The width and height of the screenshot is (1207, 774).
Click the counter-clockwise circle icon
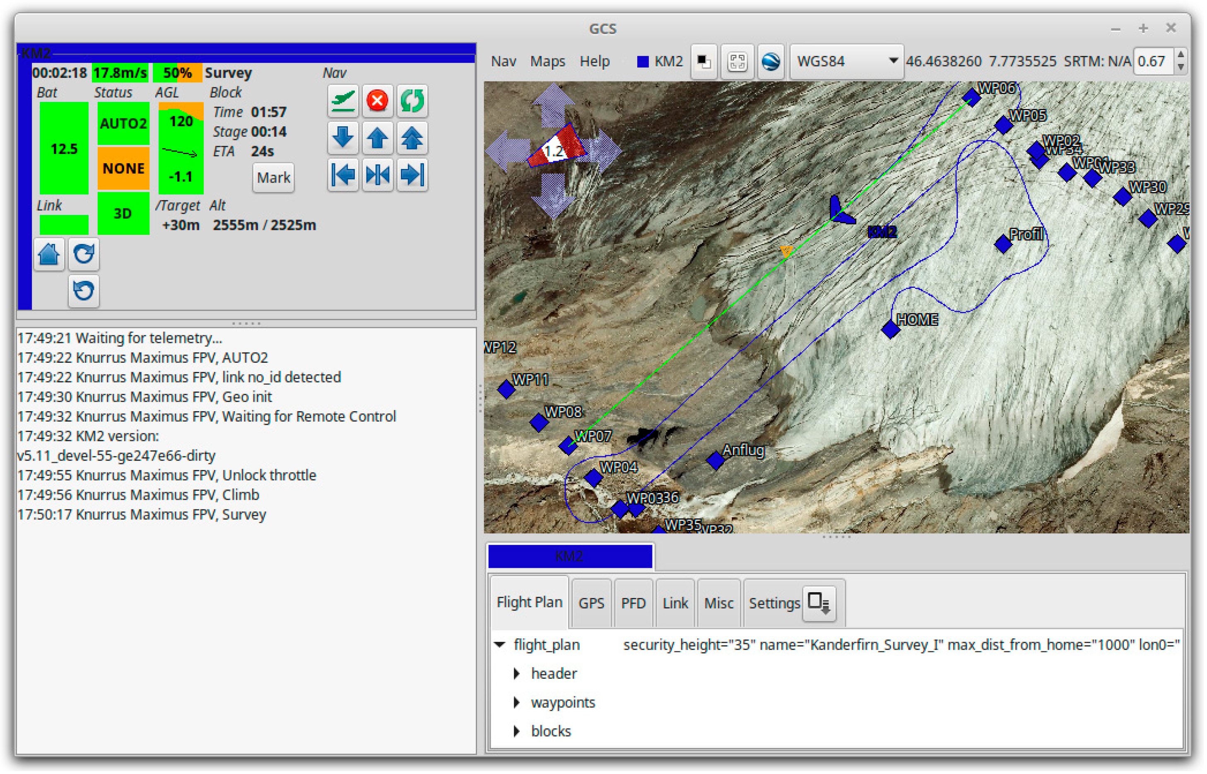[x=84, y=291]
